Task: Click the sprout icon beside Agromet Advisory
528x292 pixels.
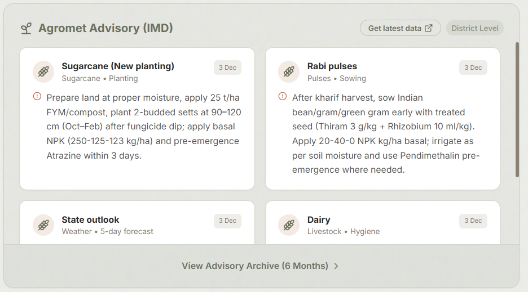Action: 27,29
